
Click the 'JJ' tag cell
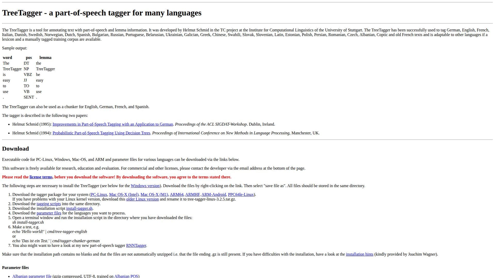click(25, 80)
